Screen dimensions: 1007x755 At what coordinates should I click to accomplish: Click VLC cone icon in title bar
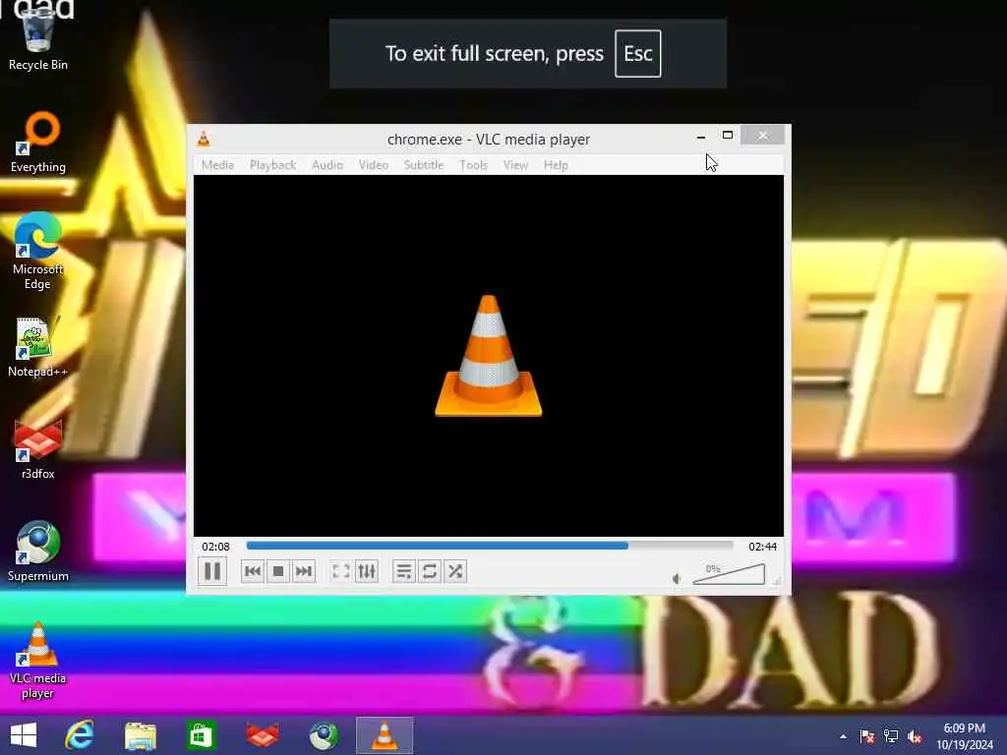click(x=204, y=139)
